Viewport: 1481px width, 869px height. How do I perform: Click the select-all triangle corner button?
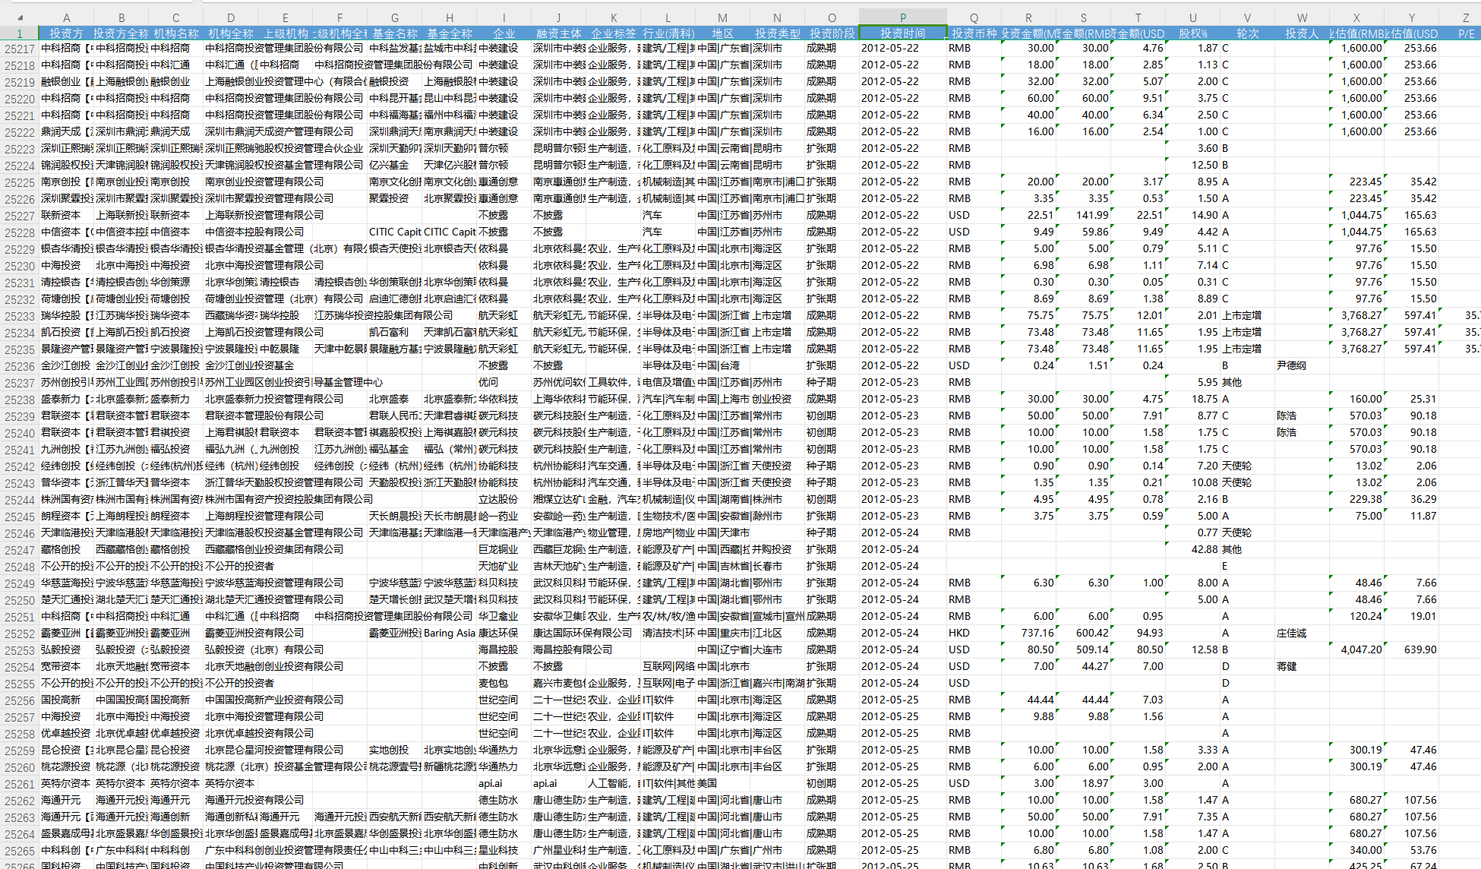(20, 17)
